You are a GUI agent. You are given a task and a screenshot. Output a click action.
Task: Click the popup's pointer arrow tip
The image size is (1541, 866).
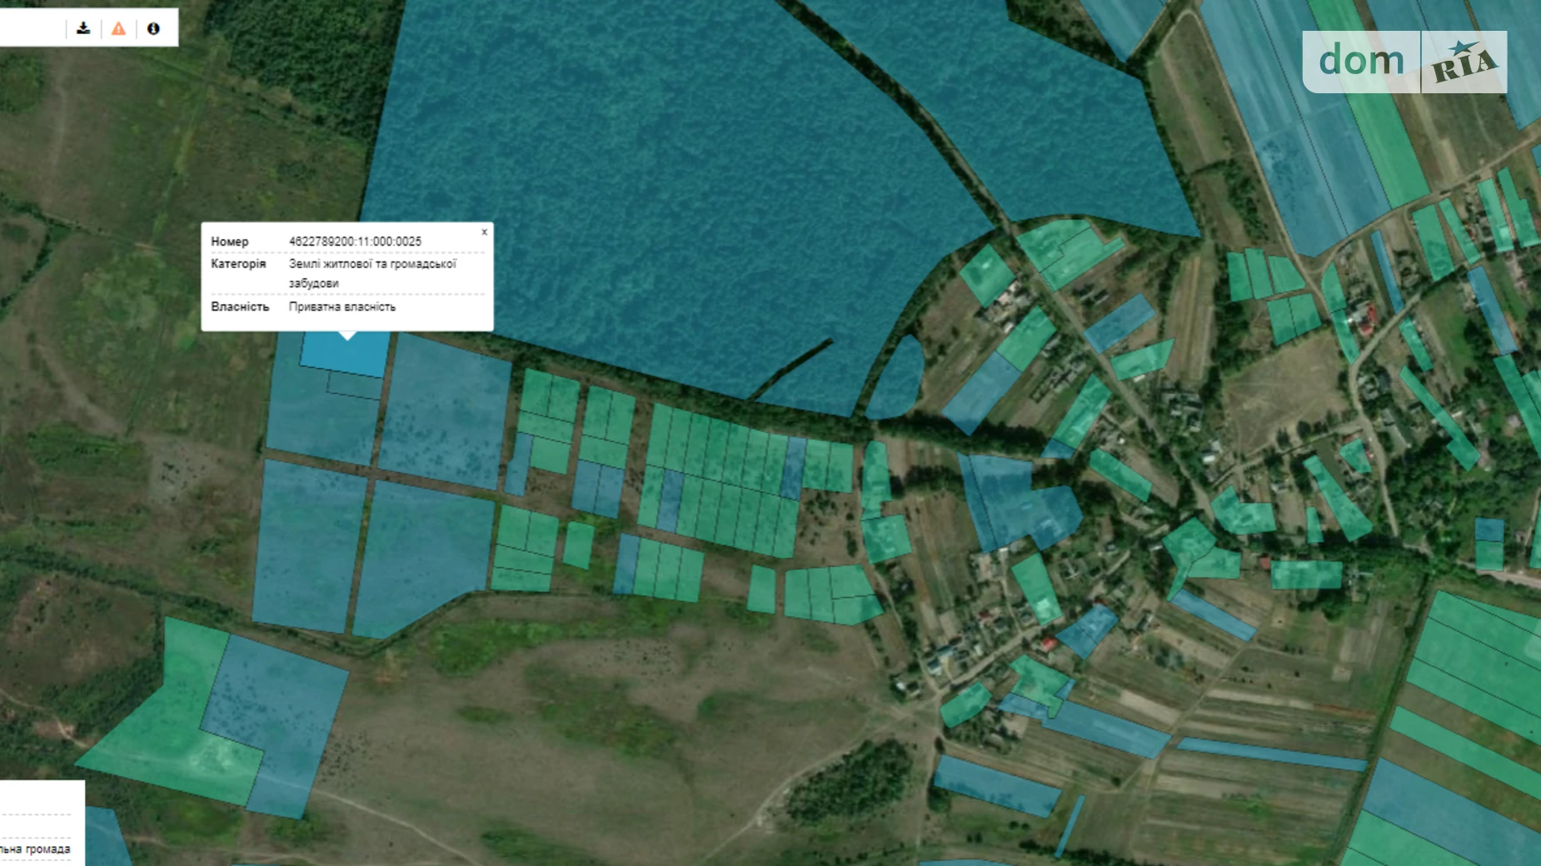(347, 337)
